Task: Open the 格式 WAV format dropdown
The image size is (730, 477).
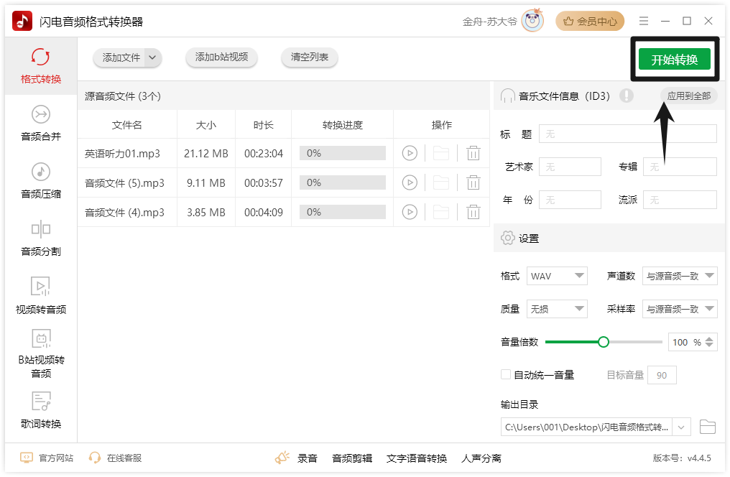Action: [557, 276]
